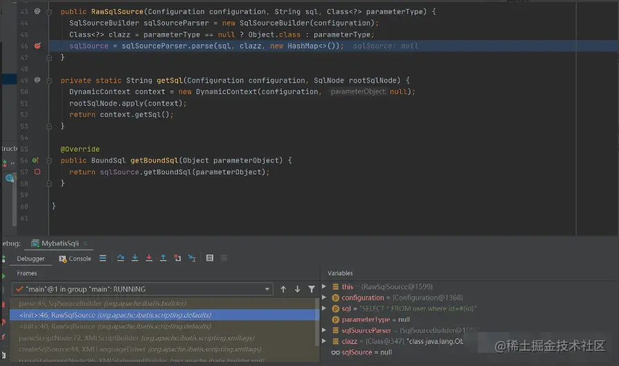Viewport: 619px width, 366px height.
Task: Click the @ gutter icon on line 49
Action: (x=37, y=80)
